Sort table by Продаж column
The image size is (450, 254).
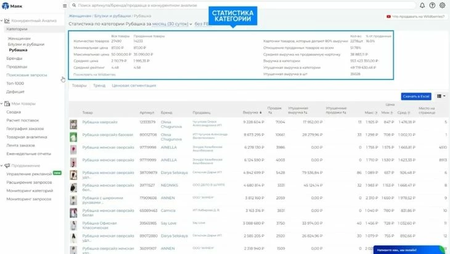coord(274,110)
